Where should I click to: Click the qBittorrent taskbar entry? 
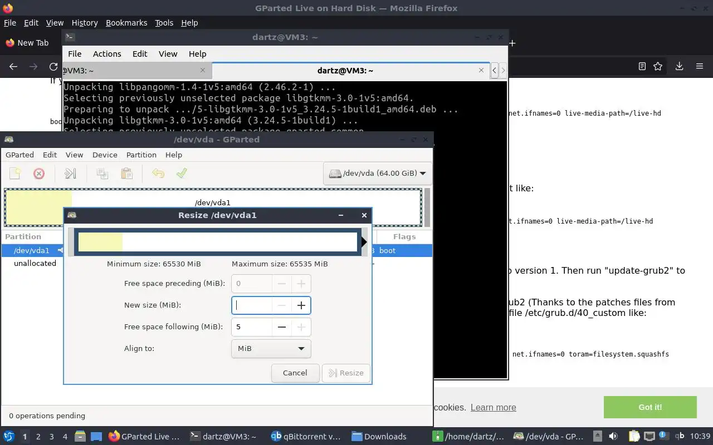(x=306, y=436)
